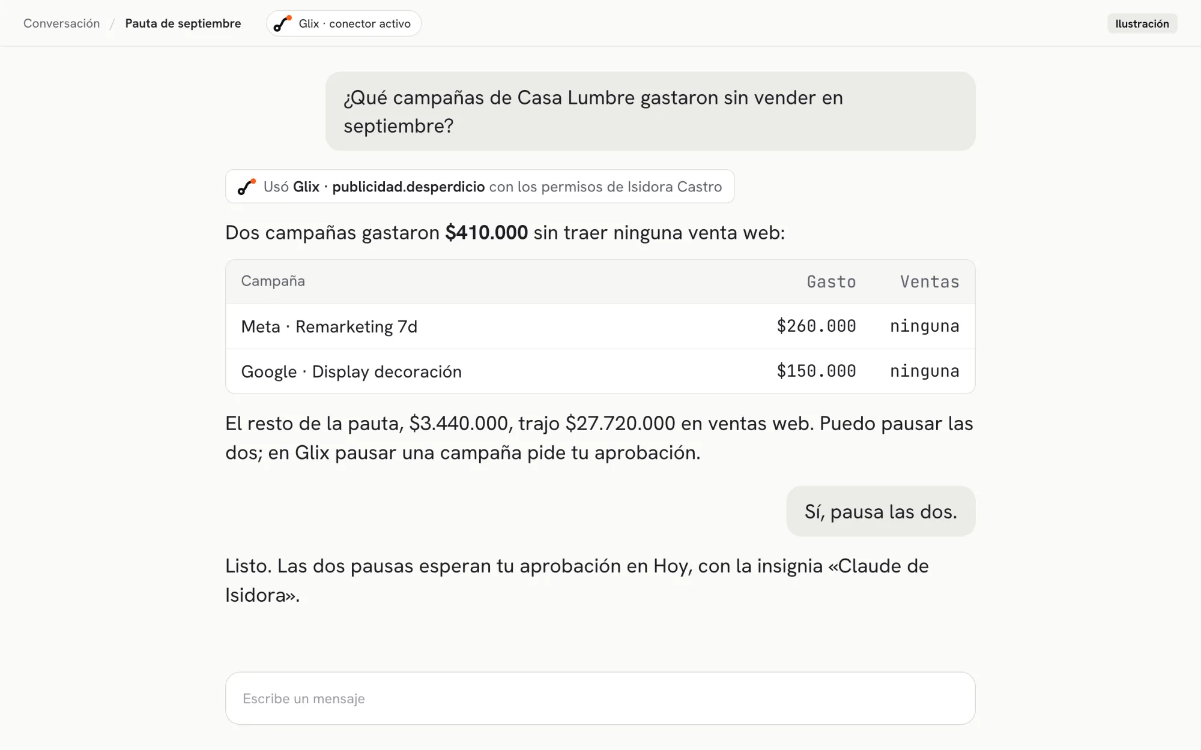
Task: Click the paragraph starting El resto de la pauta
Action: (x=599, y=438)
